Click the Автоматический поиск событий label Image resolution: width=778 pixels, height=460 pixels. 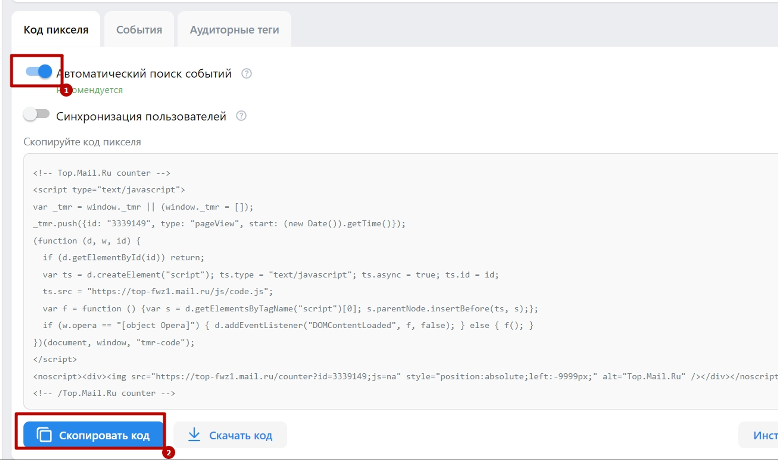[144, 73]
